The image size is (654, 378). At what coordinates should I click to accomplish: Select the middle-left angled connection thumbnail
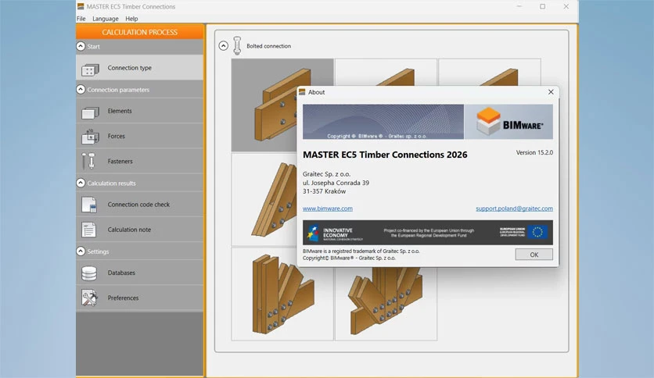pyautogui.click(x=264, y=199)
